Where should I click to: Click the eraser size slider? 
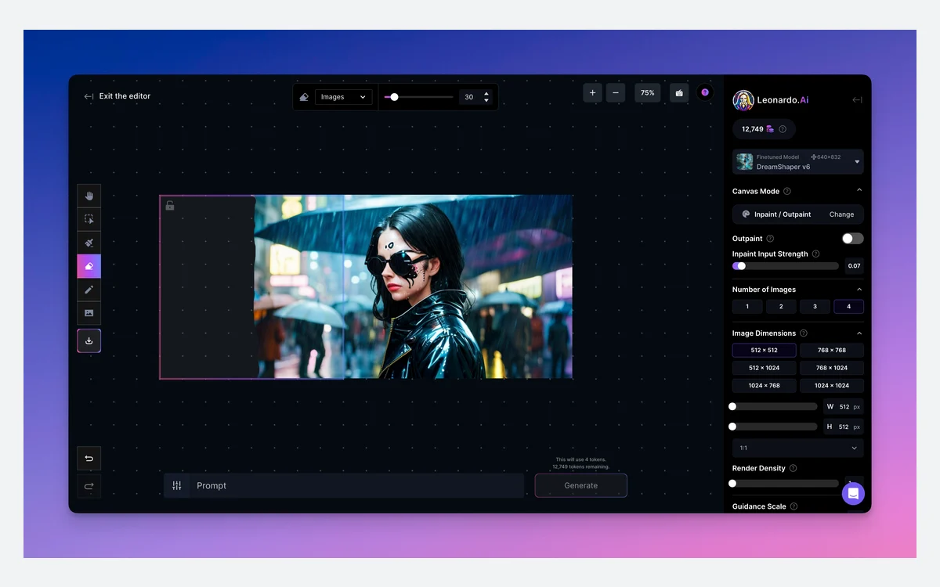pos(419,97)
